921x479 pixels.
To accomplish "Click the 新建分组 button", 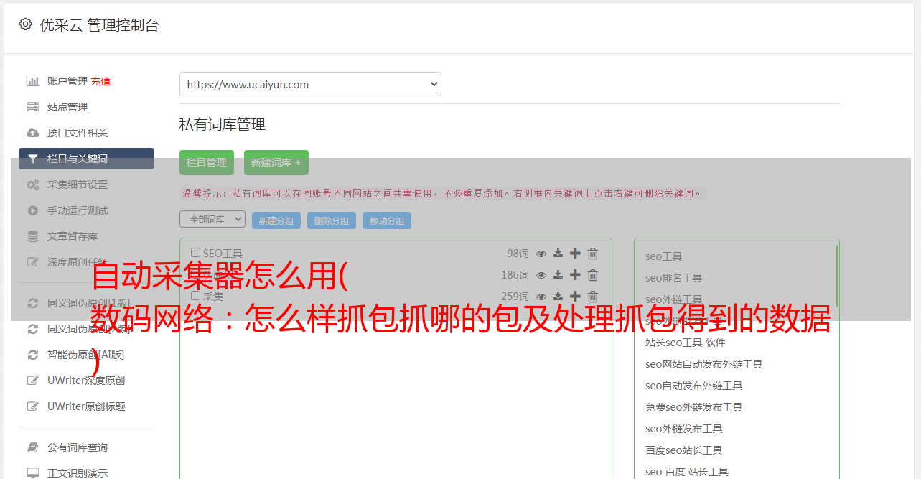I will point(276,220).
